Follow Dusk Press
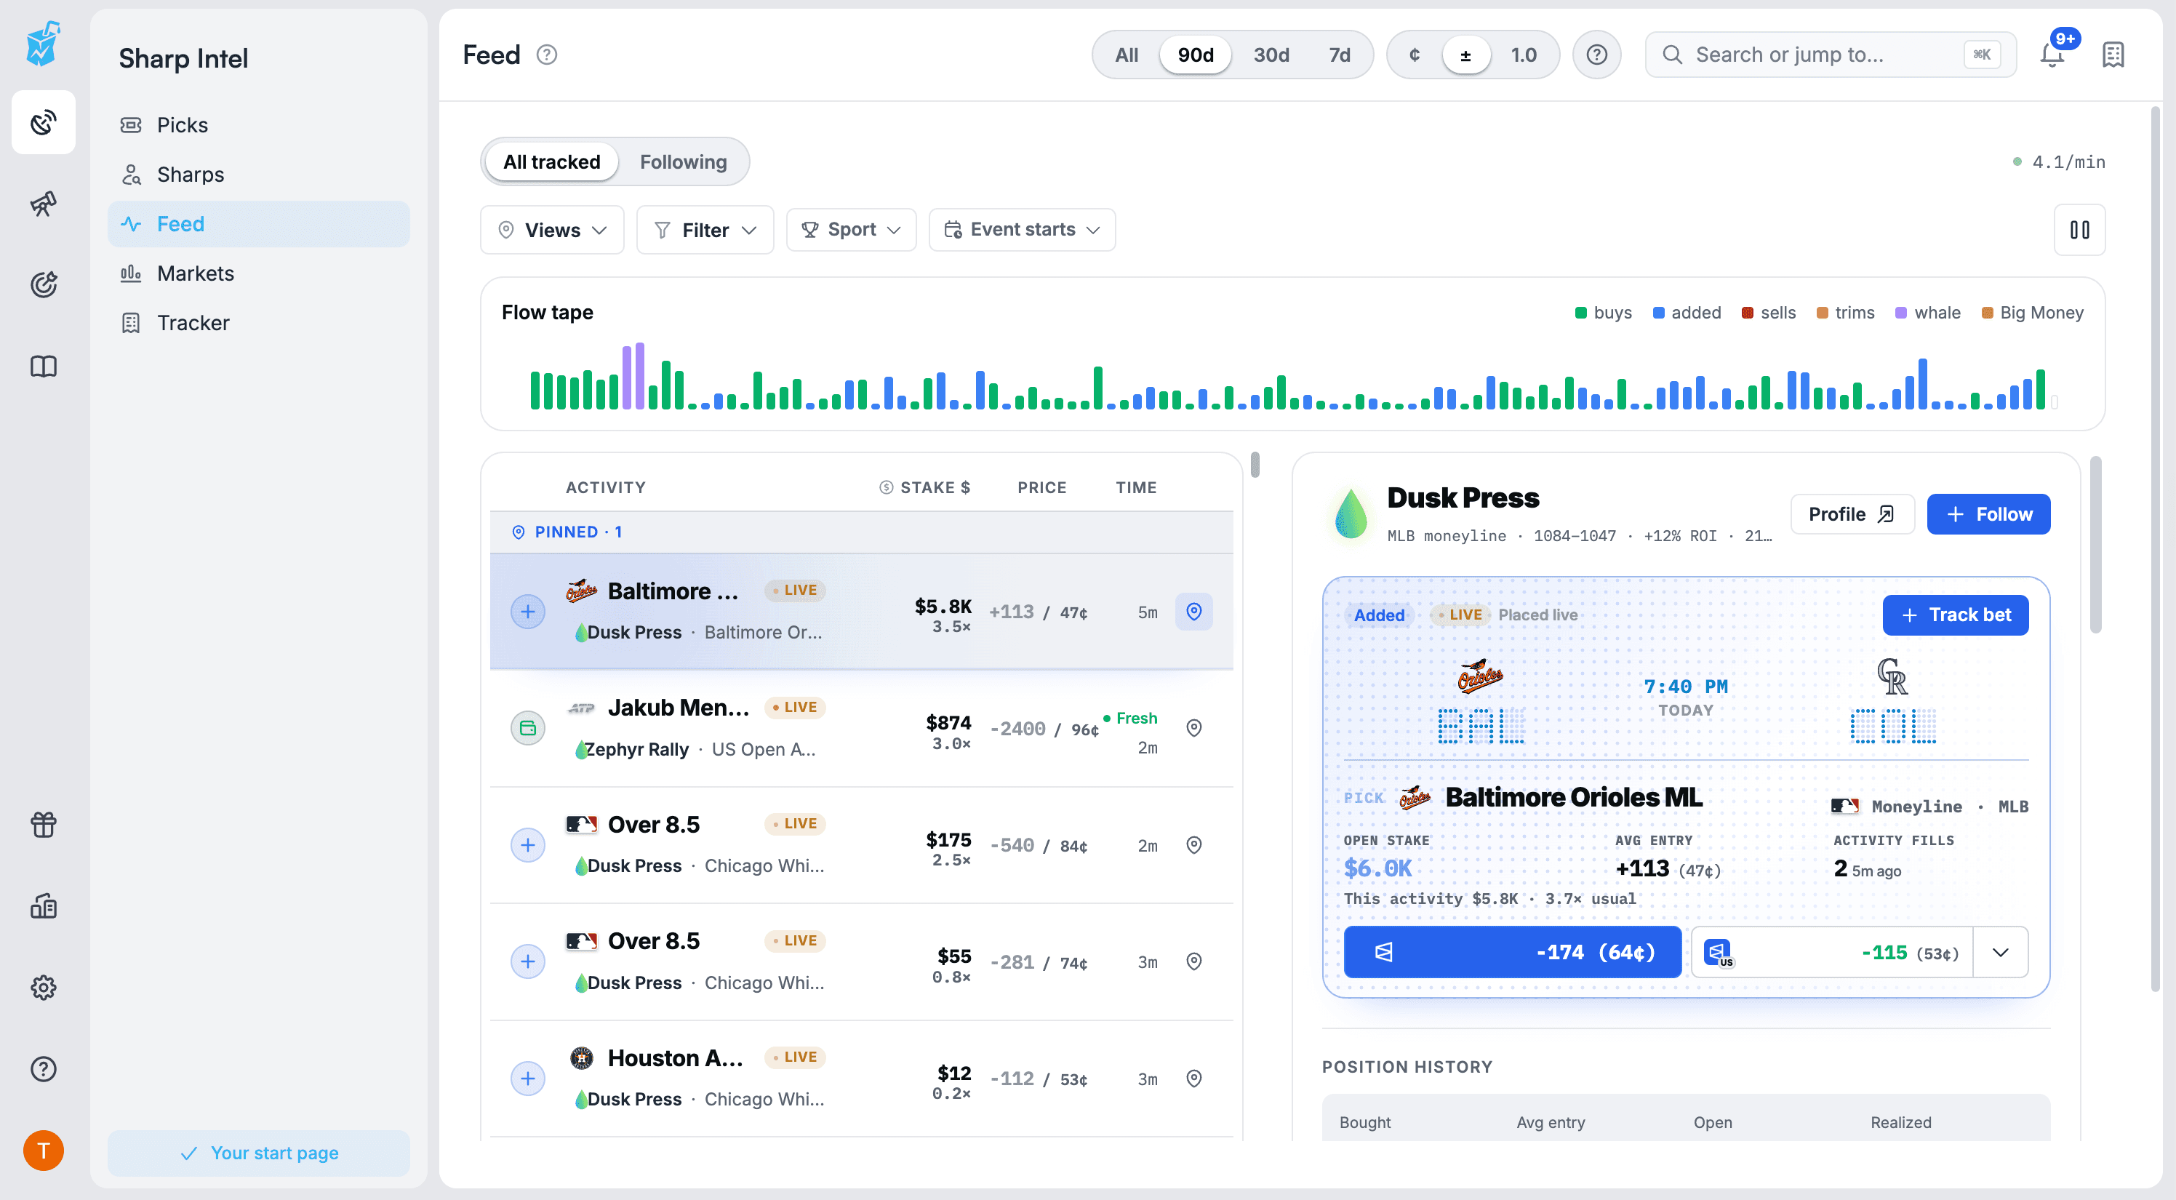The height and width of the screenshot is (1200, 2176). pyautogui.click(x=1988, y=514)
